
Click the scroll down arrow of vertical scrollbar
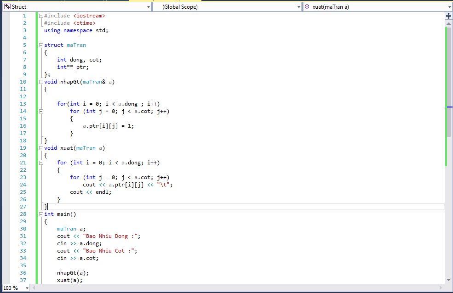[x=448, y=279]
